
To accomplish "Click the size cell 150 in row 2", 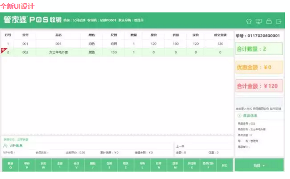I will click(x=114, y=52).
